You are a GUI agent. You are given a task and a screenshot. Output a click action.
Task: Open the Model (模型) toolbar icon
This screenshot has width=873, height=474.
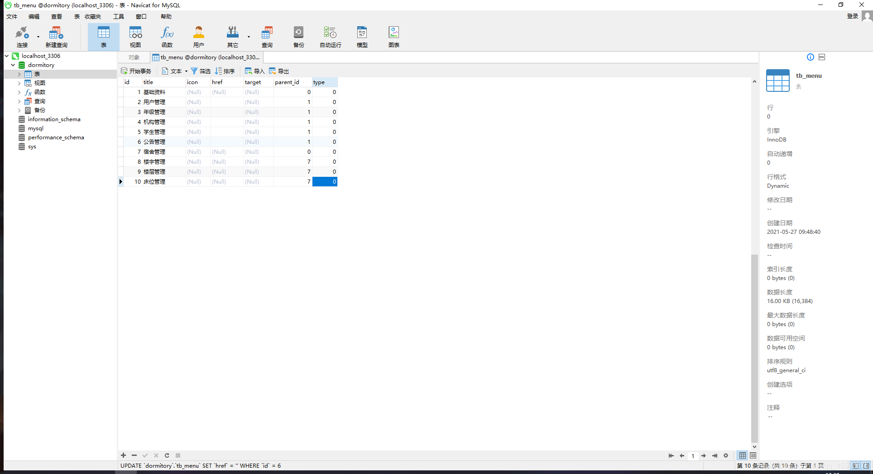362,37
